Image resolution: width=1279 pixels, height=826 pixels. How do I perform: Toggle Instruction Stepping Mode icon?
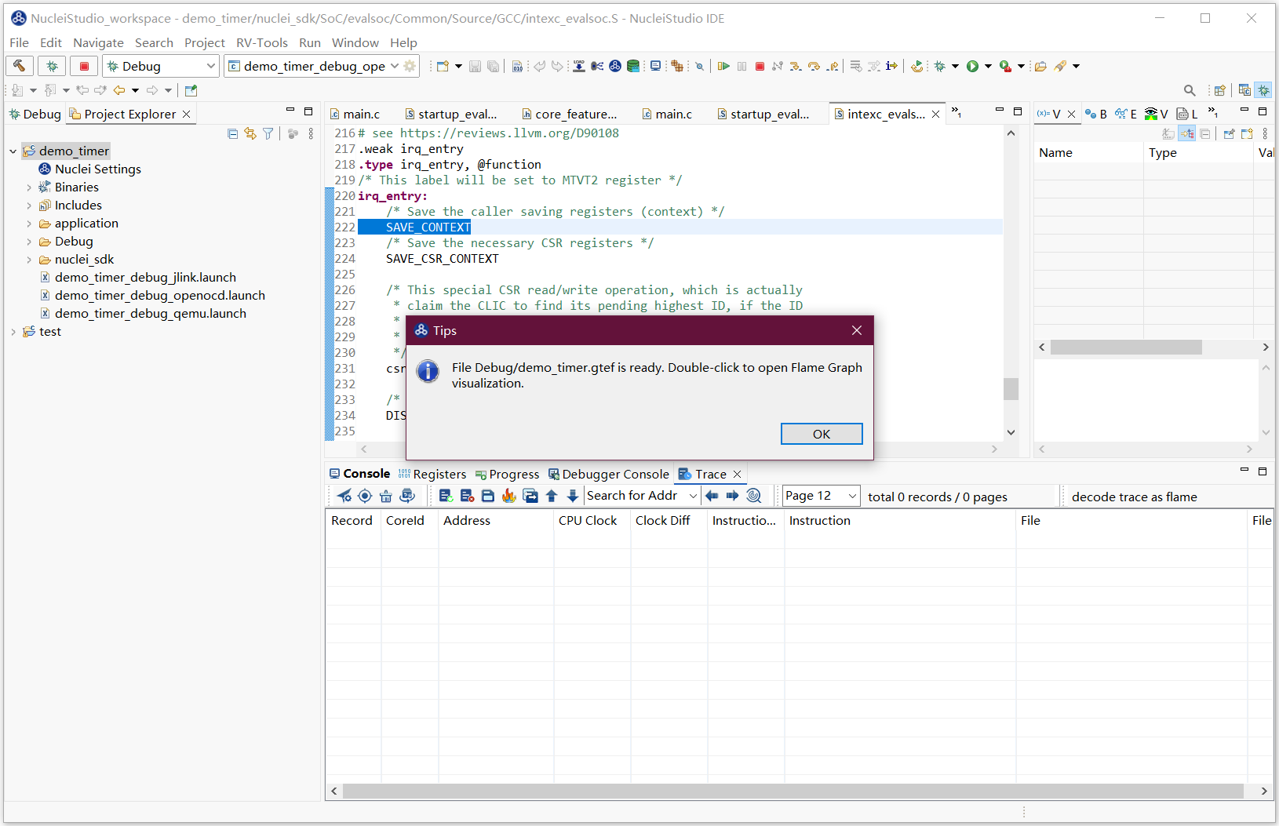[891, 67]
